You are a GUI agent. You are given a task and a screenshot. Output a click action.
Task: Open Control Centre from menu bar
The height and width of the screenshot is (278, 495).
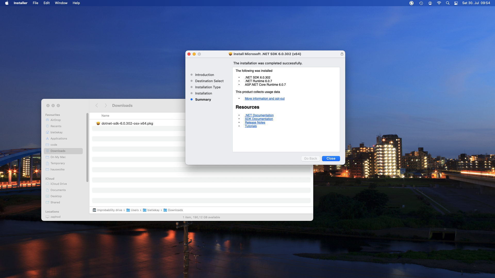(x=456, y=3)
